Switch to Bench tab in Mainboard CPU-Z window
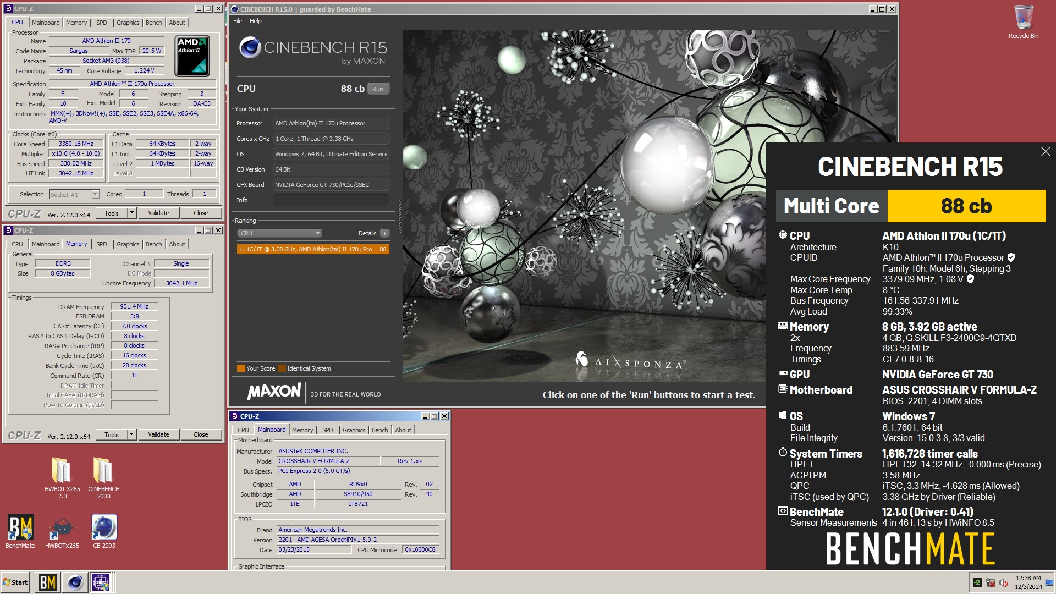The height and width of the screenshot is (594, 1056). click(x=380, y=430)
